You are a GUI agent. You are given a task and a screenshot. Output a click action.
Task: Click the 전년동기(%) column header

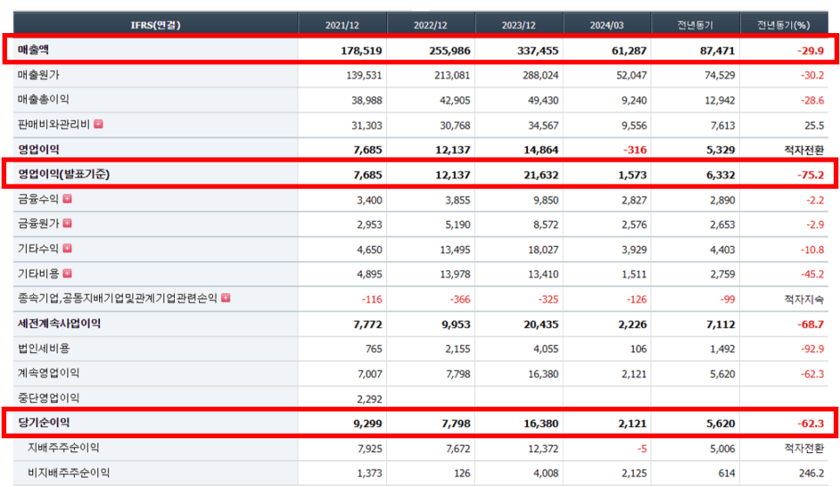[x=783, y=25]
